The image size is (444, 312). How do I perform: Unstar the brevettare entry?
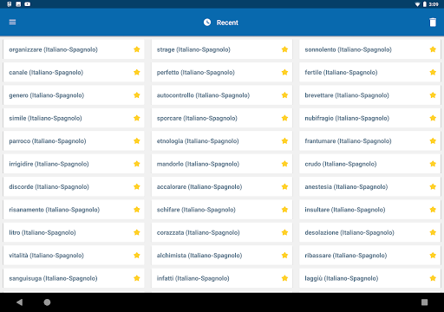click(433, 95)
